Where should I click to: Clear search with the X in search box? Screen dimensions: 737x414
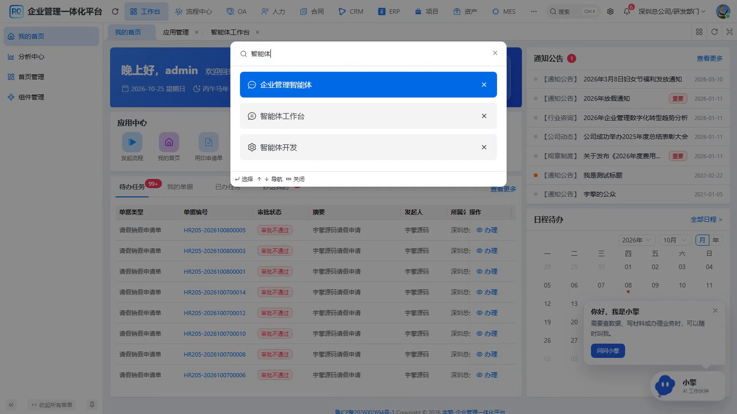tap(495, 53)
